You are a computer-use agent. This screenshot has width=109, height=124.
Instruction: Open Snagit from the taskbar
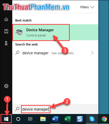pos(80,119)
